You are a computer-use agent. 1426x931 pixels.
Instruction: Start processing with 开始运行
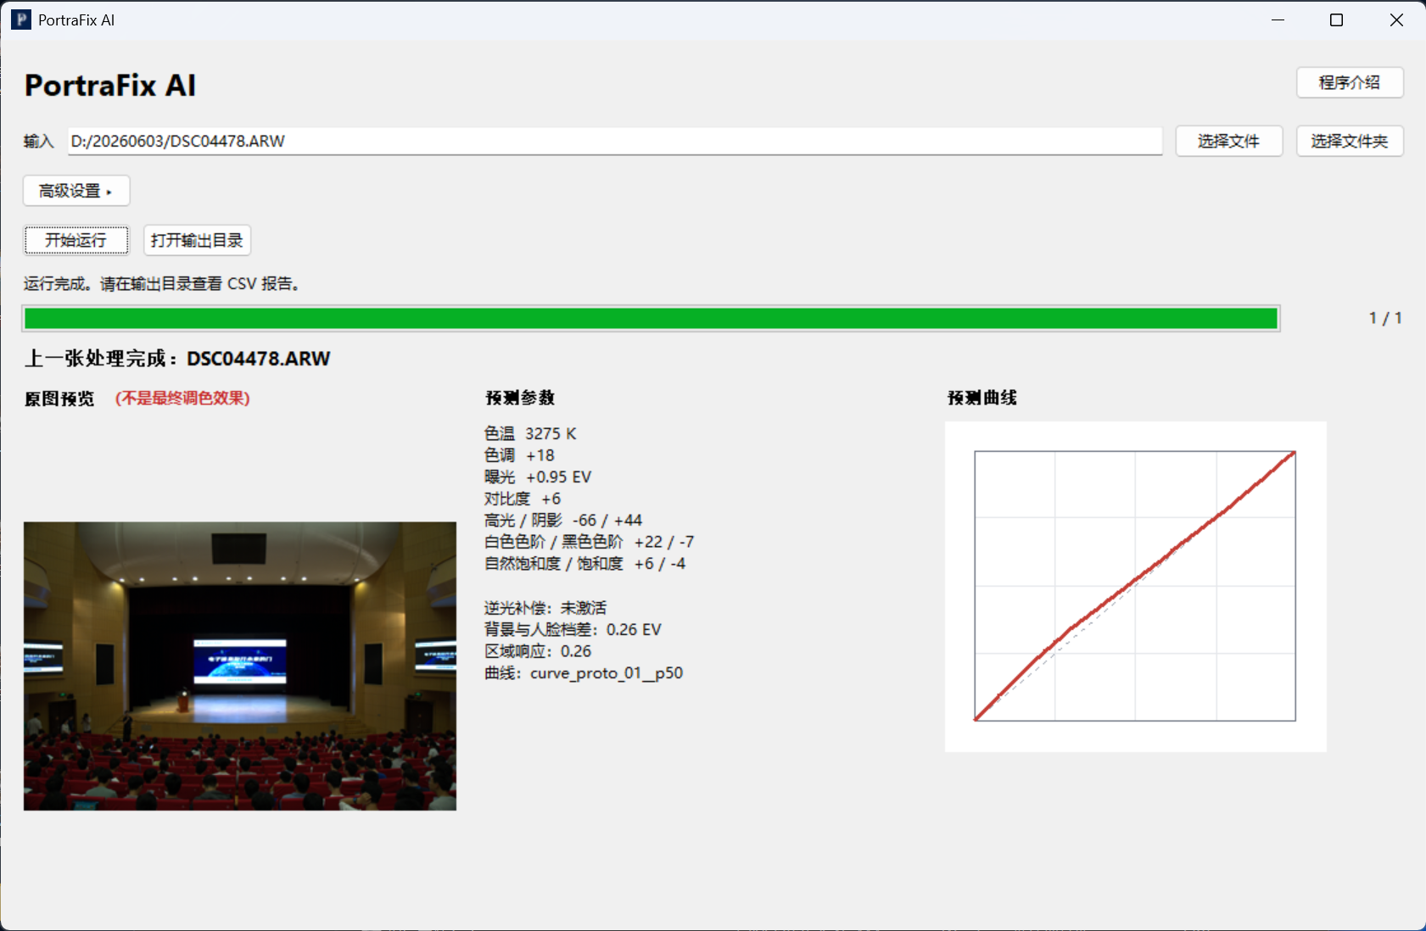point(76,240)
